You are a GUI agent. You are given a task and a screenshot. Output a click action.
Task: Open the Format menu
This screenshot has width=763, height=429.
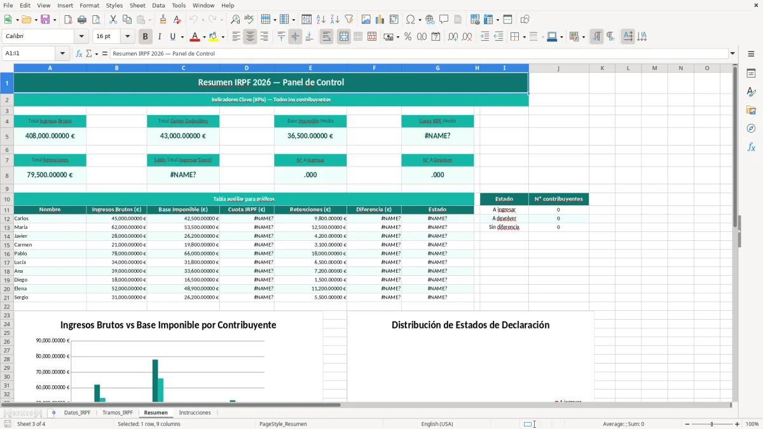[x=89, y=5]
